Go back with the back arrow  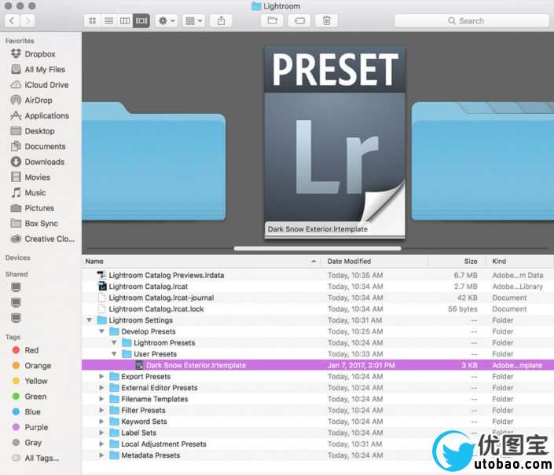click(x=12, y=21)
